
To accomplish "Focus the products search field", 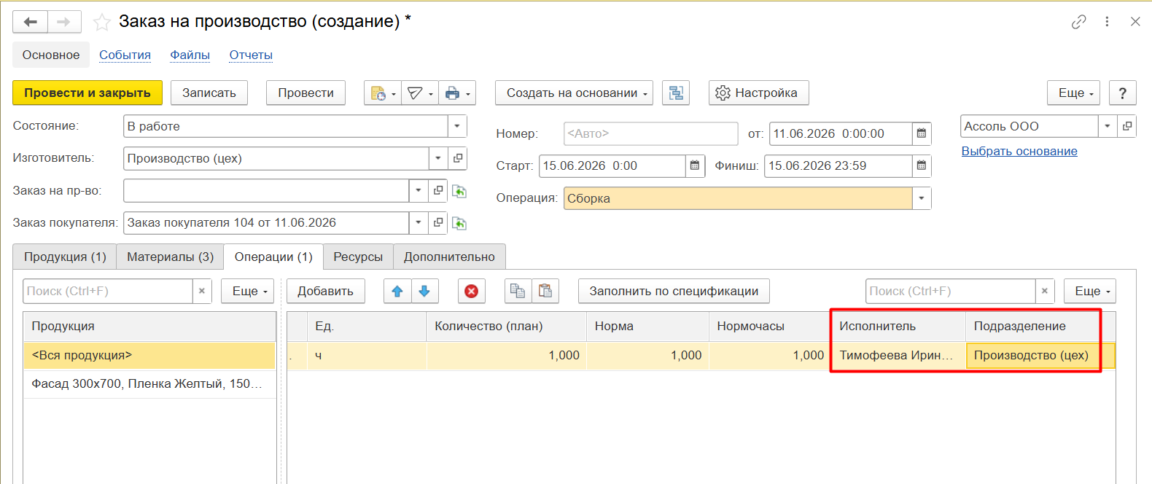I will pos(108,291).
